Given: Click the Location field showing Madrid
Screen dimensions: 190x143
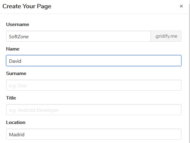Looking at the screenshot, I should coord(94,134).
